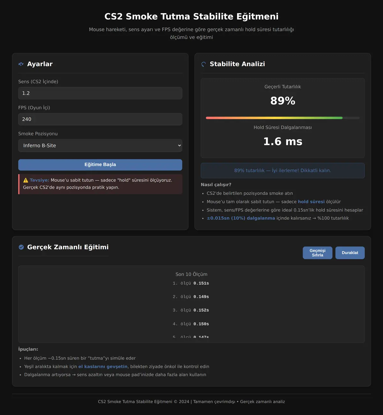383x415 pixels.
Task: Click the page title 'CS2 Smoke Tutma Stabilite Eğitmeni'
Action: (191, 17)
